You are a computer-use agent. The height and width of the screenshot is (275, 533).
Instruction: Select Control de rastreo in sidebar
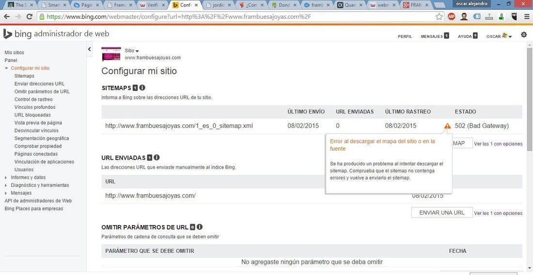(x=33, y=99)
